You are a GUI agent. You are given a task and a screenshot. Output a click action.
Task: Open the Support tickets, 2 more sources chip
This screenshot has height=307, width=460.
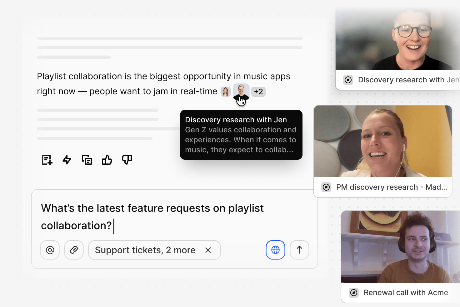[154, 250]
